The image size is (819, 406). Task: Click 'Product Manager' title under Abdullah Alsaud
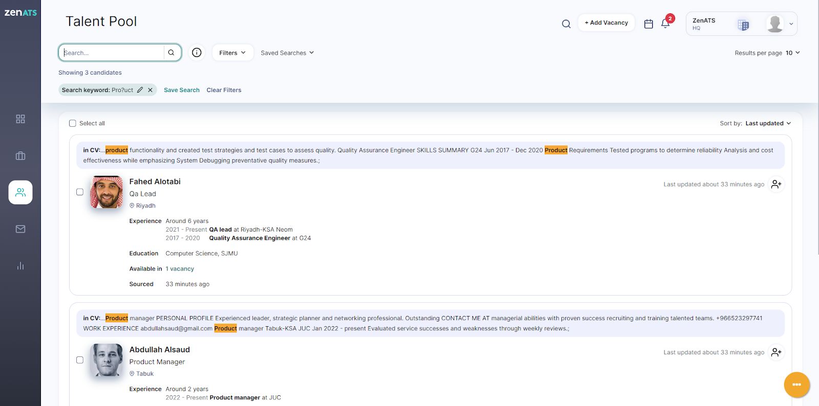coord(157,362)
